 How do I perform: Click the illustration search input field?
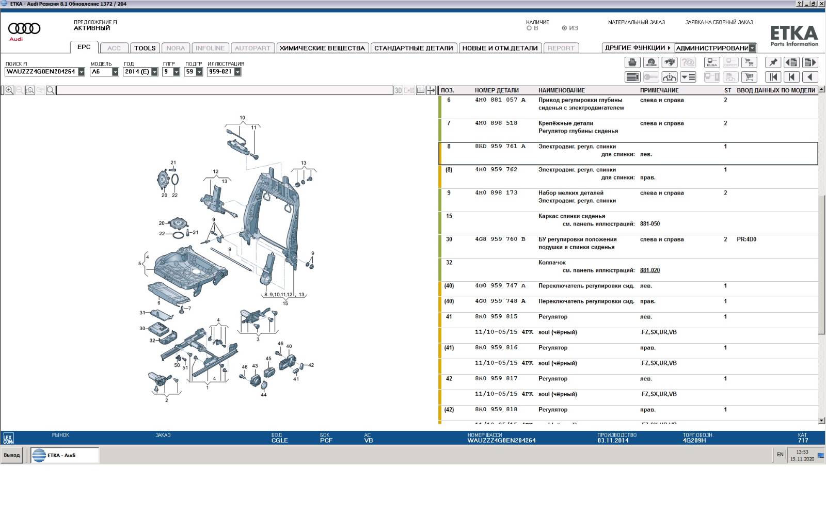point(225,90)
